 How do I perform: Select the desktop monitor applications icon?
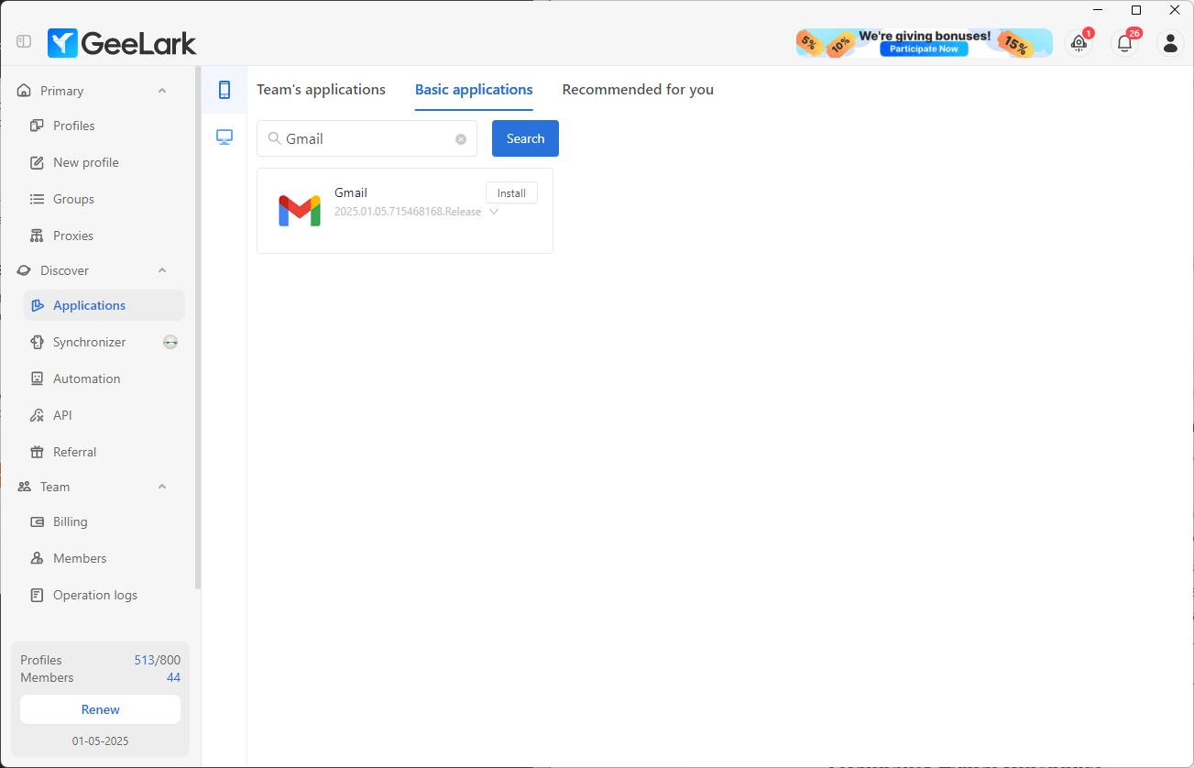(225, 137)
